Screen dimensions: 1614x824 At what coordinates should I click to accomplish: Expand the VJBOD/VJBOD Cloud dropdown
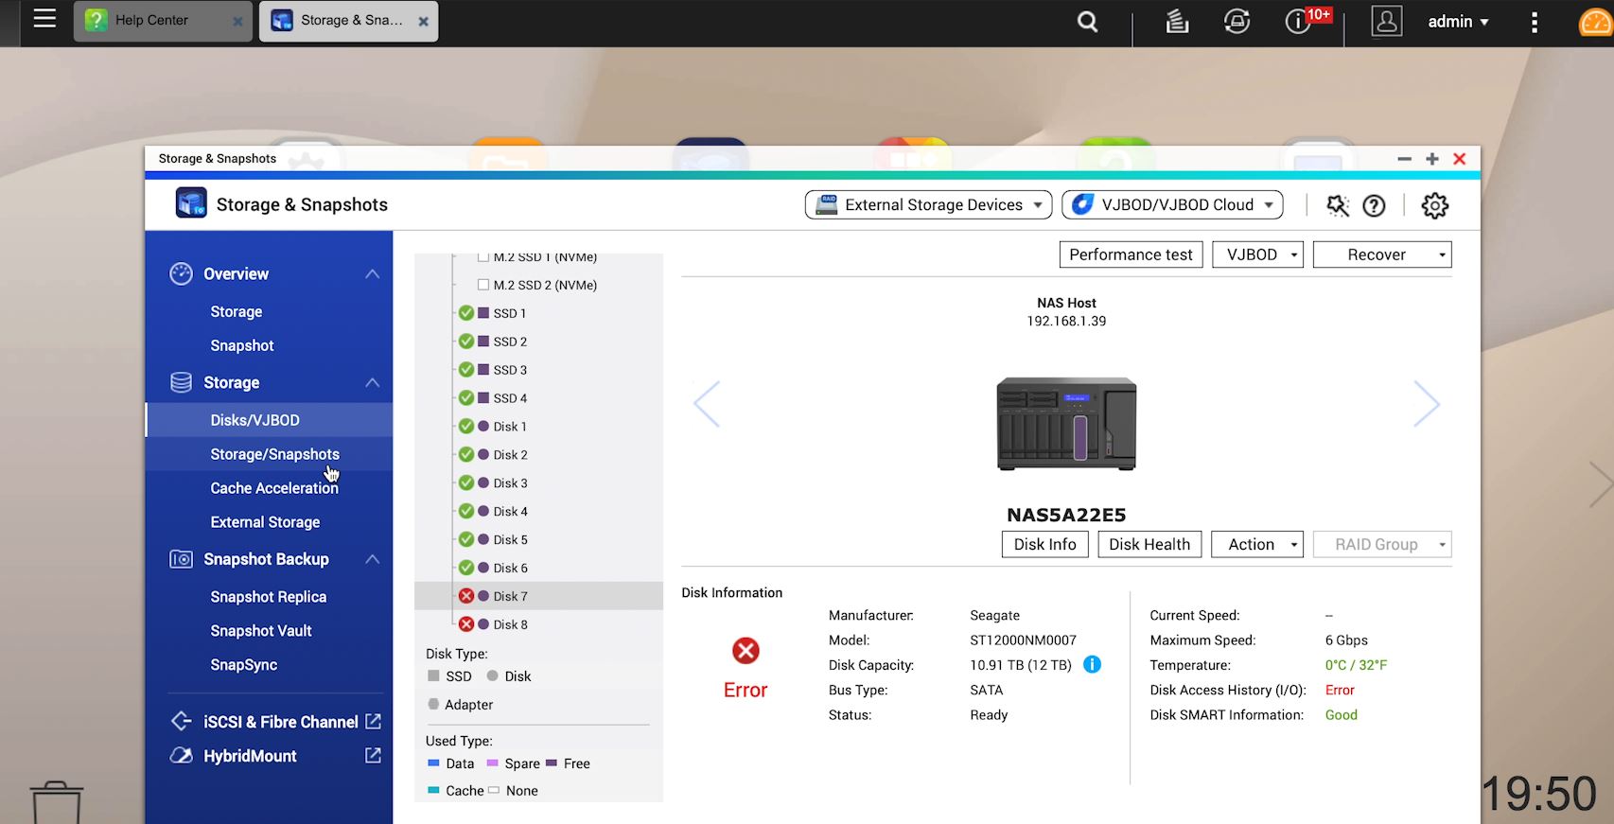tap(1172, 205)
